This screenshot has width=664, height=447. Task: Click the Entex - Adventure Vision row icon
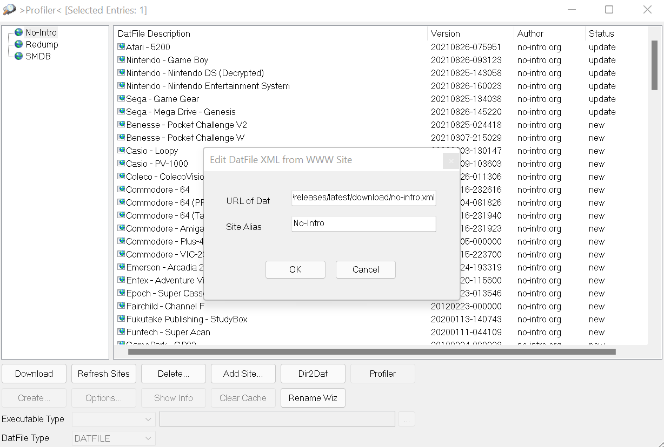pos(122,280)
